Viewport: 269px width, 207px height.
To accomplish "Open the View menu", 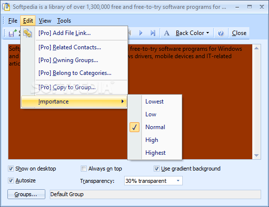I will tap(45, 21).
